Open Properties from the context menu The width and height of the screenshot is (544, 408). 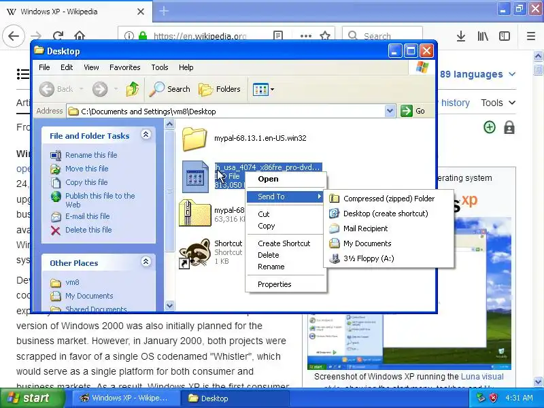pos(286,284)
